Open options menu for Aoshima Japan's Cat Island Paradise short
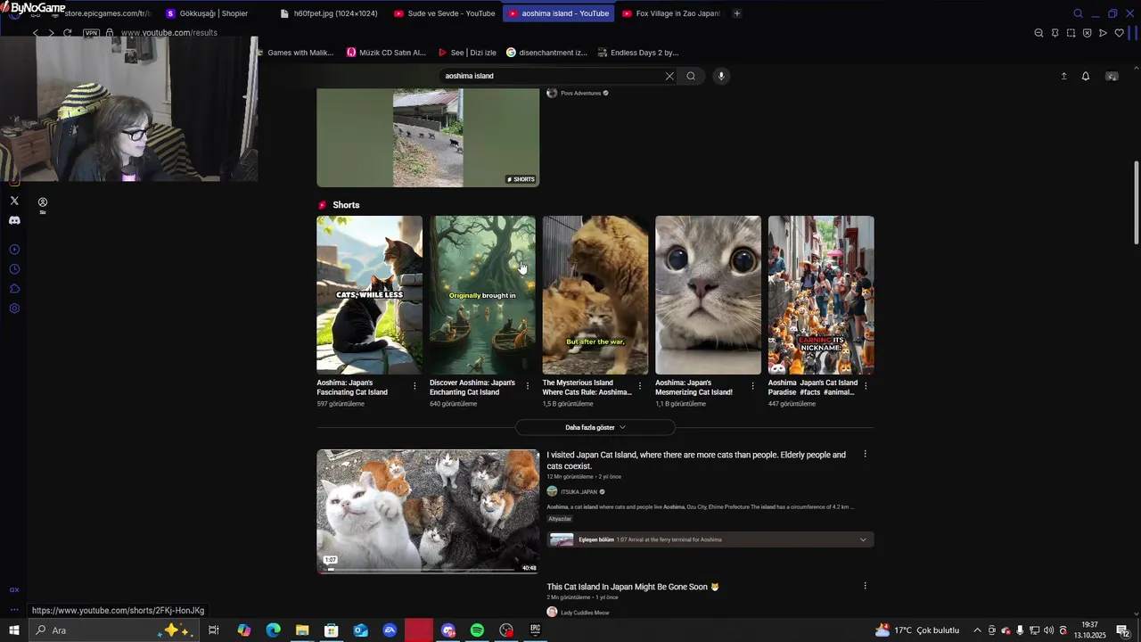1141x642 pixels. (866, 386)
